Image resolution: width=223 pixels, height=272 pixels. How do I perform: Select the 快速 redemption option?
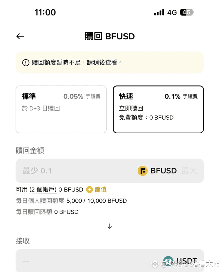point(158,109)
